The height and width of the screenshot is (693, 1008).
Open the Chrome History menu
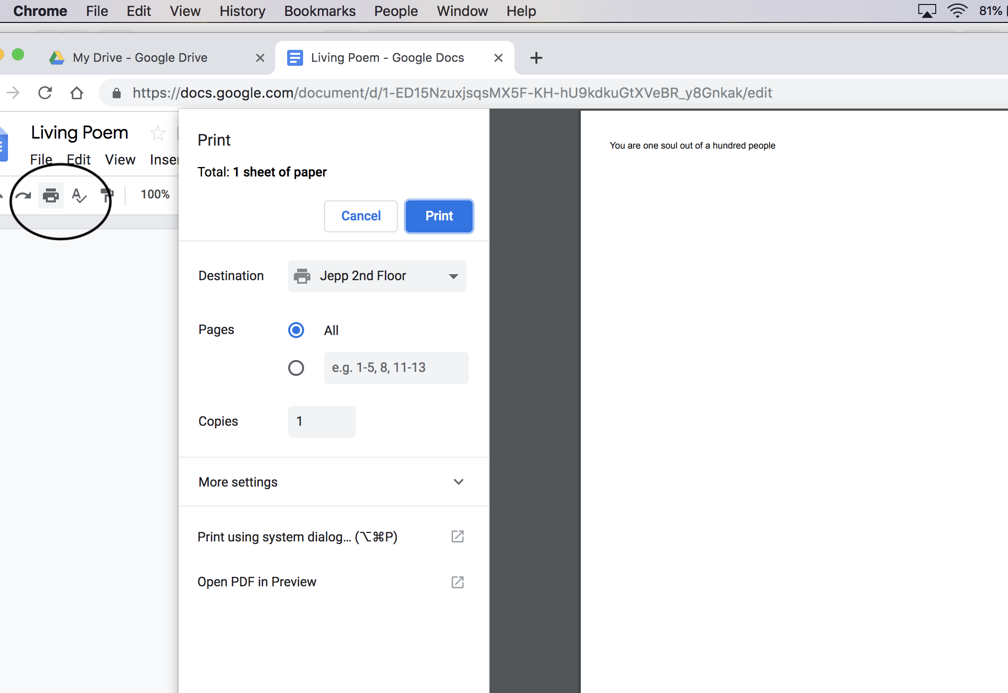(243, 11)
